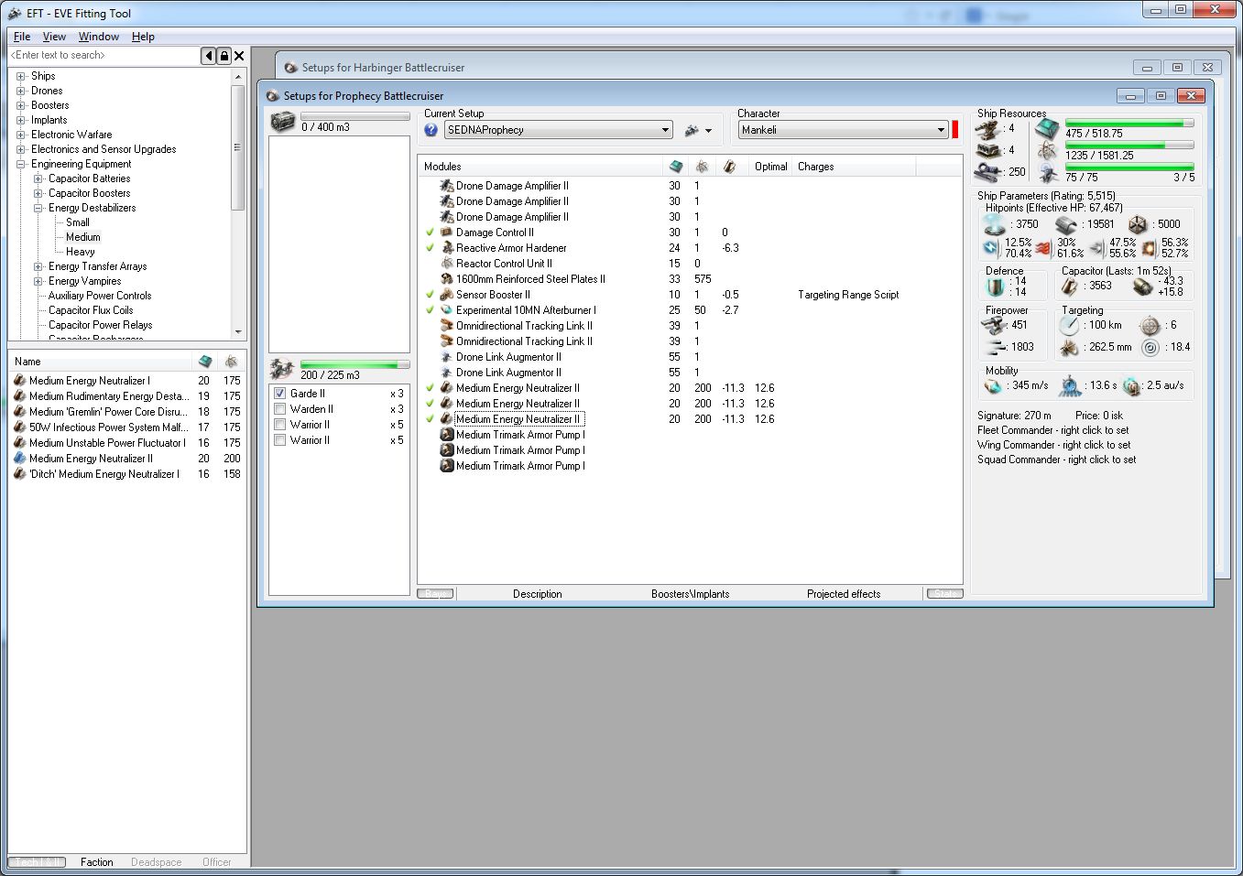This screenshot has height=876, width=1243.
Task: Click the turret firepower icon beside 451
Action: tap(993, 325)
